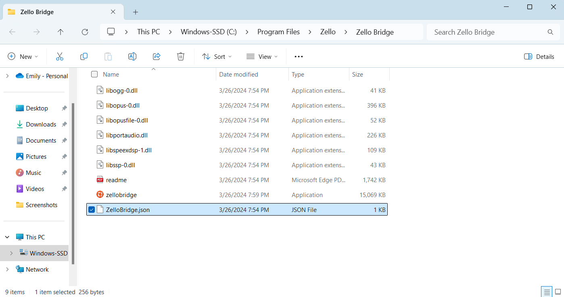Open the Sort dropdown menu
This screenshot has height=297, width=564.
217,56
